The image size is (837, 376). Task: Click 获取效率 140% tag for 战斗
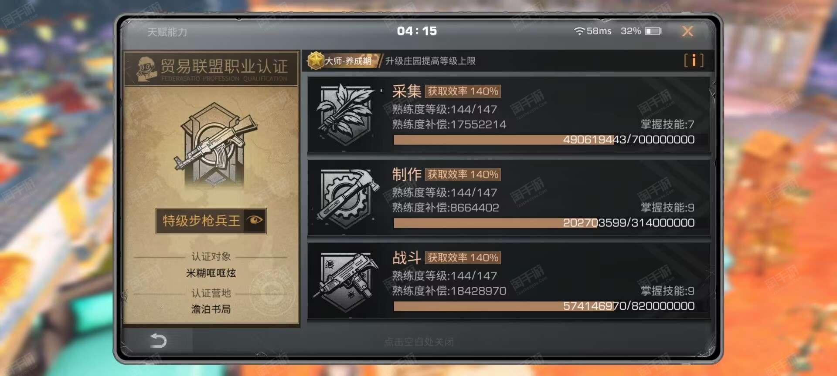click(463, 258)
